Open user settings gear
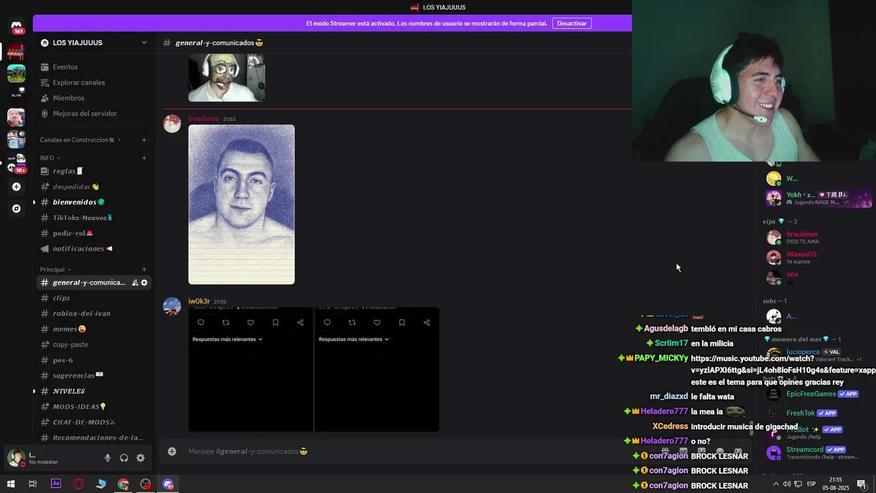876x493 pixels. click(x=140, y=458)
